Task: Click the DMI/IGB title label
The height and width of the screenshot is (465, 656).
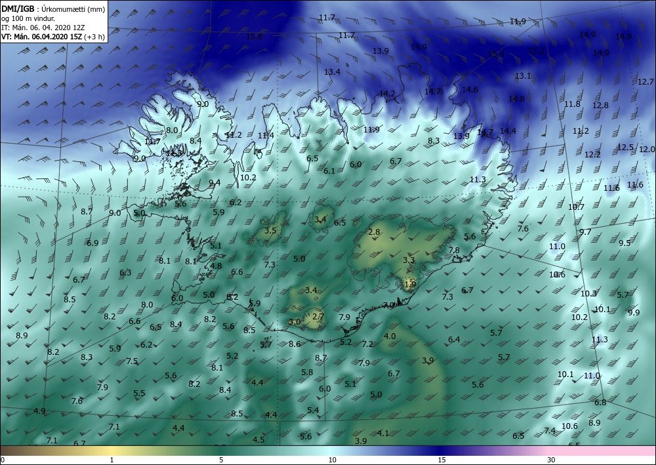Action: [18, 9]
